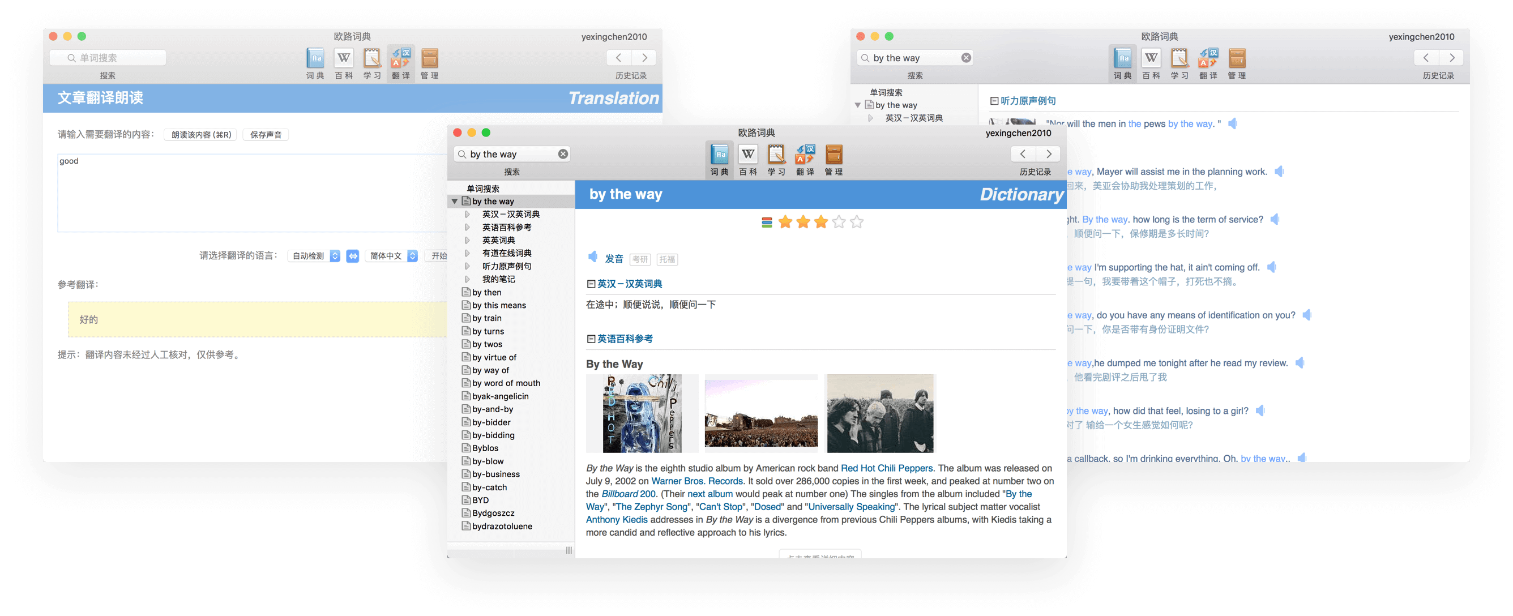Select 'by then' in word list
The height and width of the screenshot is (616, 1513).
coord(486,293)
